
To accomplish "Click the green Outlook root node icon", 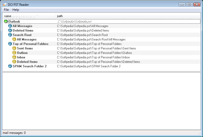I will click(6, 21).
